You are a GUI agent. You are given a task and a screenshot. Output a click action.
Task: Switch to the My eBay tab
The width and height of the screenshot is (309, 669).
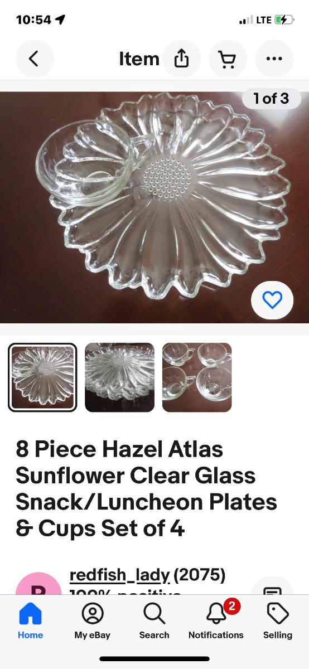click(x=92, y=622)
